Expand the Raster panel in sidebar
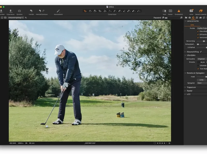Viewport: 207px width, 155px height. (x=185, y=91)
